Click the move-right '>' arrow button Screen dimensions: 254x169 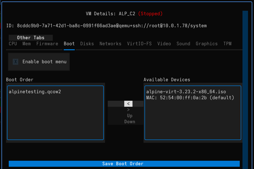pos(128,110)
